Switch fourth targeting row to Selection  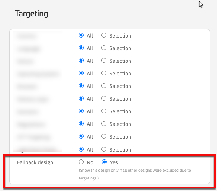pos(104,73)
